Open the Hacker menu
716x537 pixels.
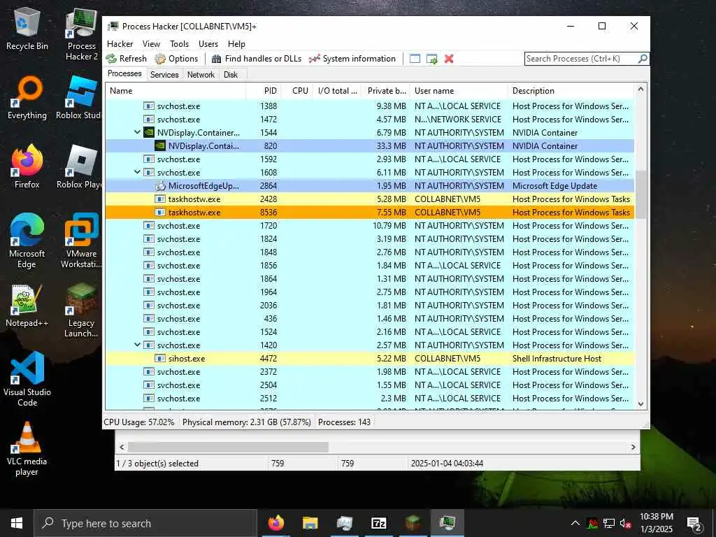click(x=120, y=44)
